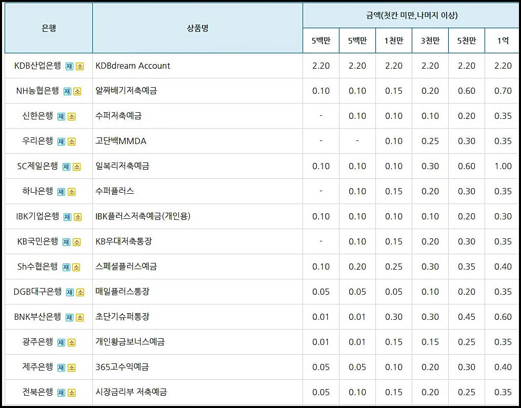521x408 pixels.
Task: Click the 1천만 column header
Action: (394, 40)
